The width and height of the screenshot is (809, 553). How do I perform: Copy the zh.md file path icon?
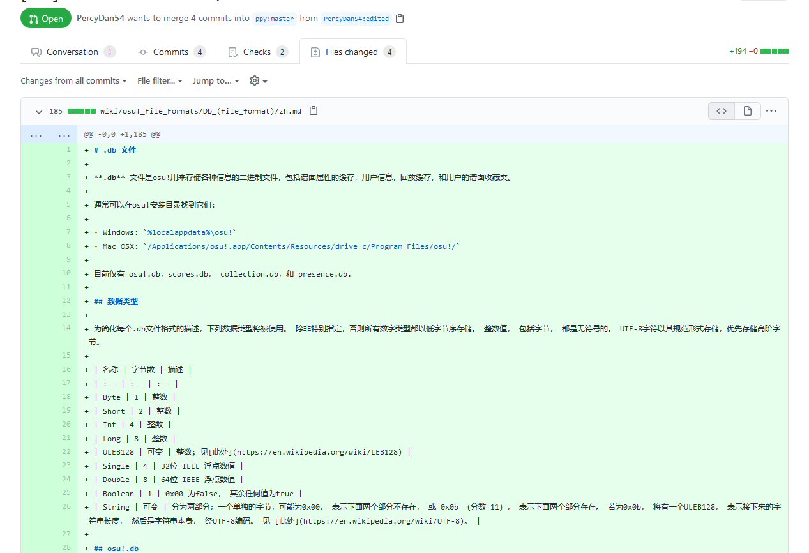(314, 110)
